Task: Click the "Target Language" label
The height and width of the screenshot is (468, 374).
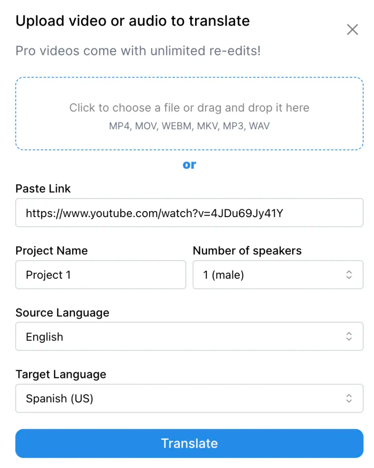Action: point(61,374)
